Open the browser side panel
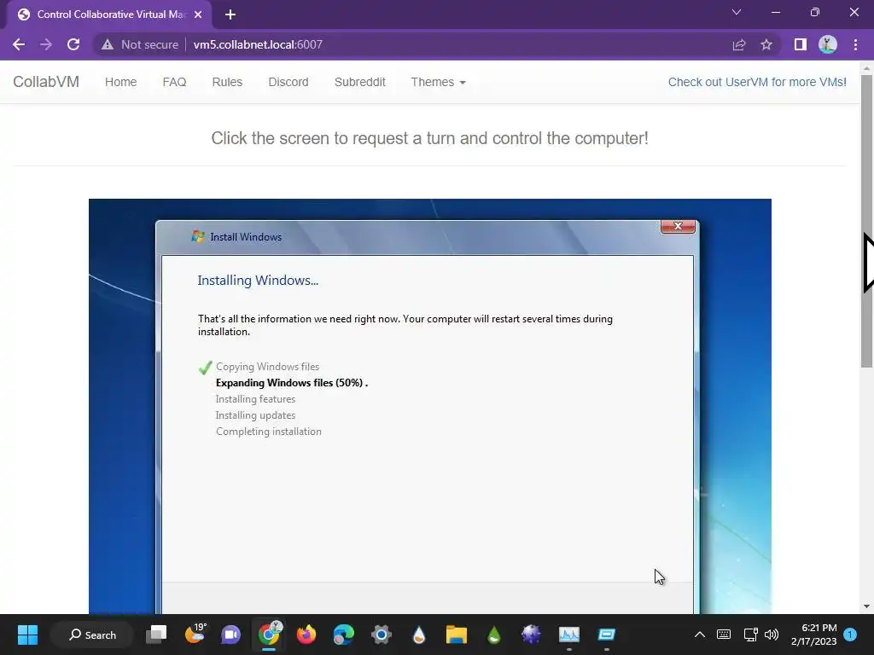Viewport: 874px width, 655px height. pos(801,44)
